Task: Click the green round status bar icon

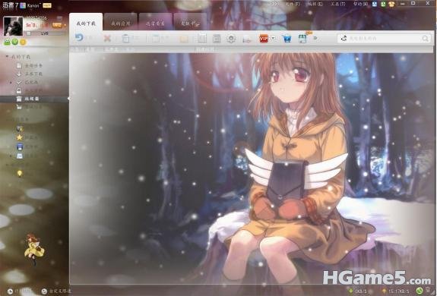Action: pyautogui.click(x=420, y=291)
